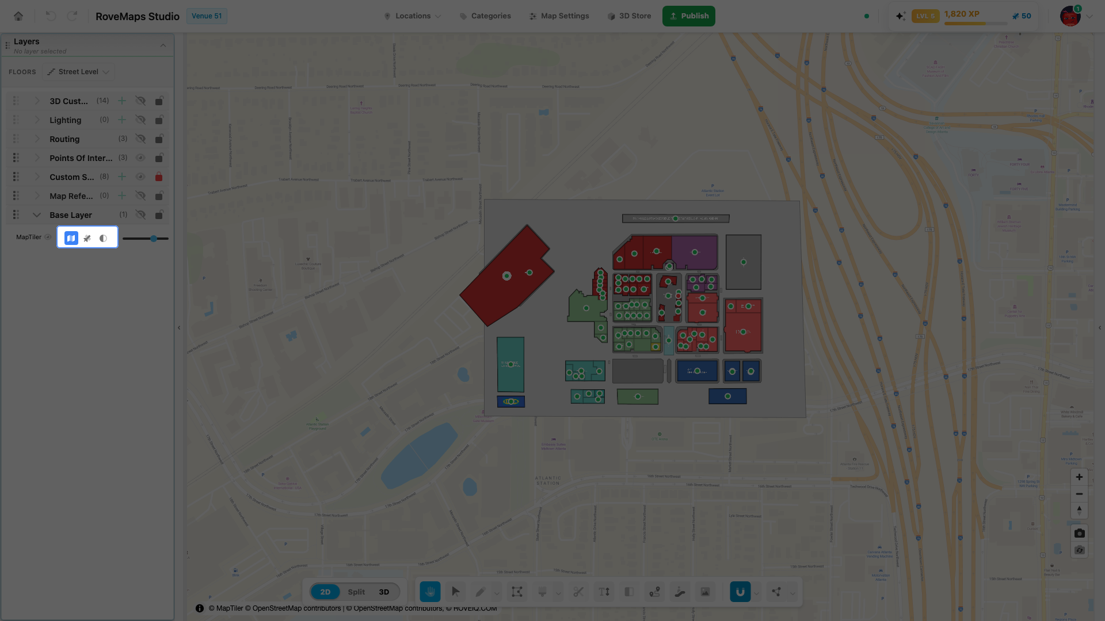Screen dimensions: 1105x621
Task: Redo the last action
Action: [x=72, y=16]
